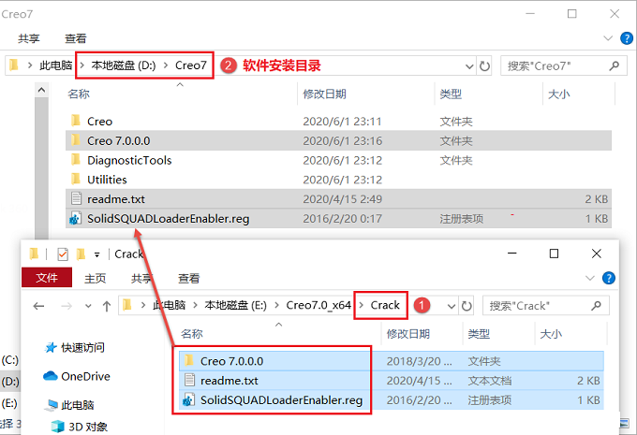Viewport: 637px width, 435px height.
Task: Sort Creo7 files by 类型 column
Action: pos(451,94)
